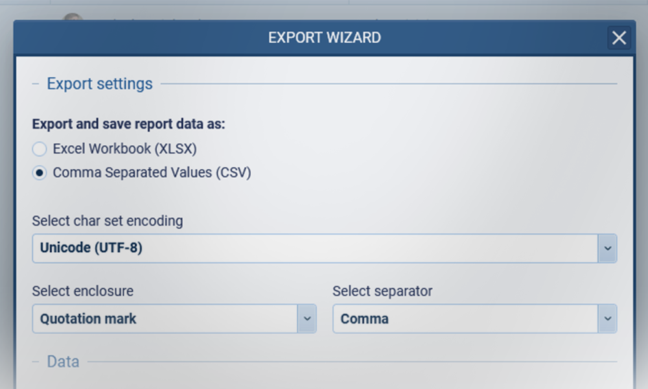Close the Export Wizard dialog
Image resolution: width=648 pixels, height=389 pixels.
[x=619, y=38]
